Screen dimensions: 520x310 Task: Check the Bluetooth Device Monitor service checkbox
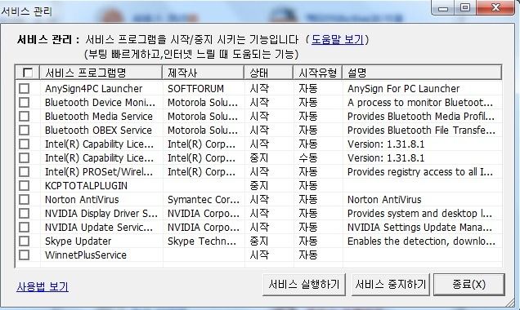pyautogui.click(x=25, y=103)
